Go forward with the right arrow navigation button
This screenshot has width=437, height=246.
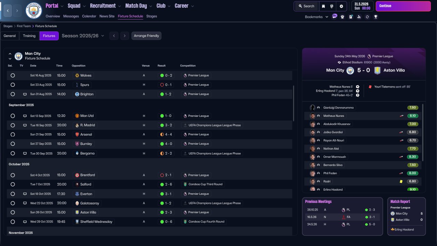click(x=17, y=11)
